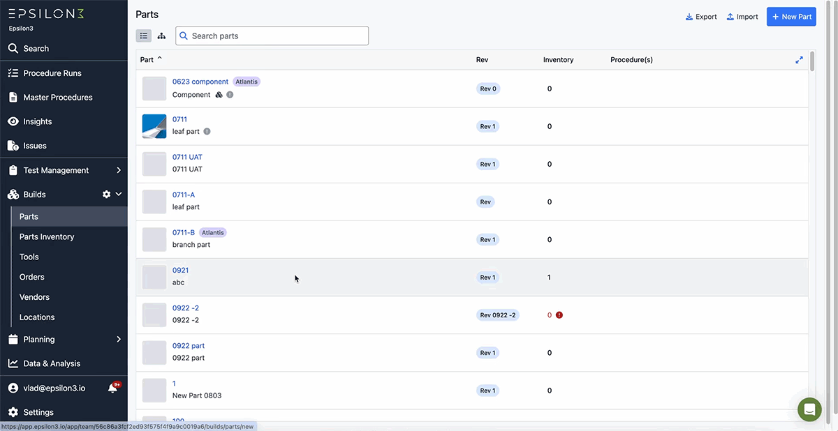Switch to list view icon
The height and width of the screenshot is (431, 838).
coord(144,36)
